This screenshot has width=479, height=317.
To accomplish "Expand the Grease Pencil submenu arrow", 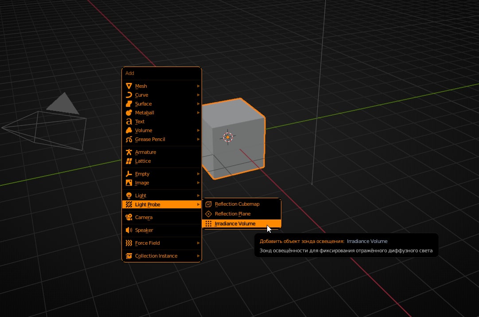I will pos(198,139).
